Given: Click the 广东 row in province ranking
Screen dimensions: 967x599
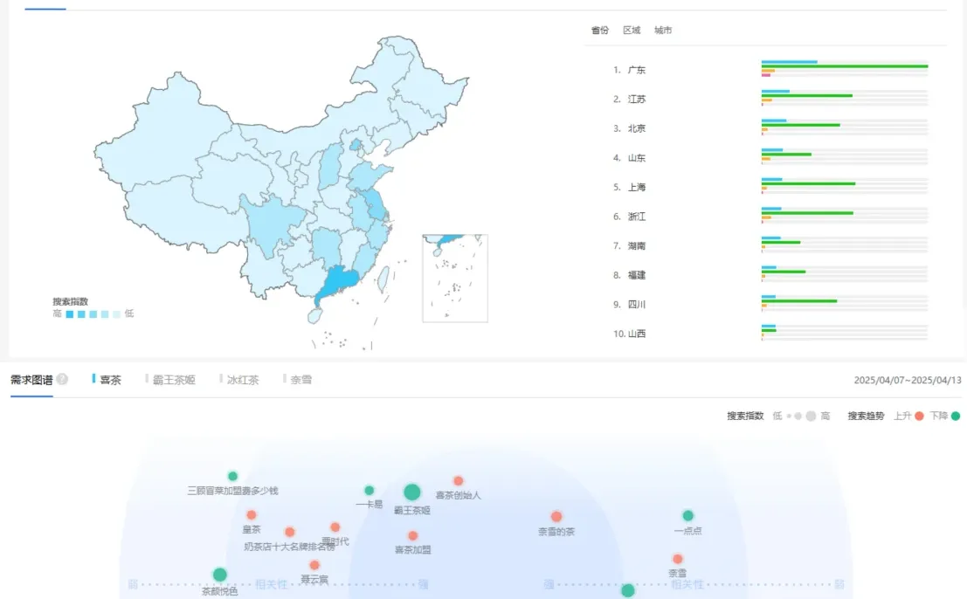Looking at the screenshot, I should (x=770, y=70).
